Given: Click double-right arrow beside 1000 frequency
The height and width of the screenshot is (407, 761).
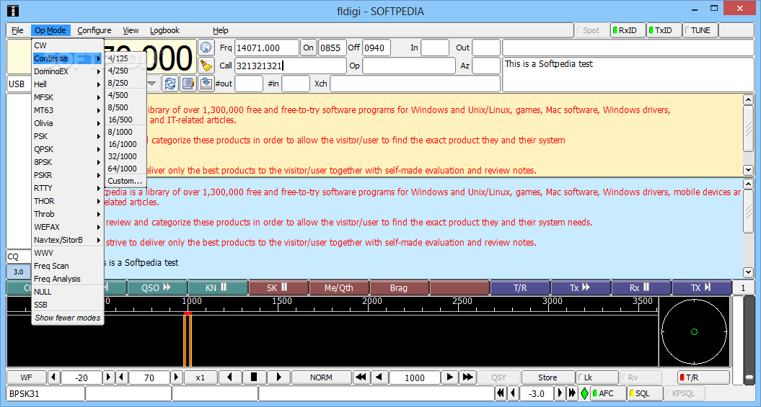Looking at the screenshot, I should click(x=468, y=377).
